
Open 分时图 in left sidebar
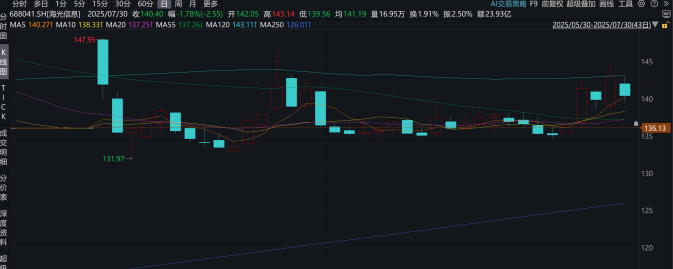coord(4,27)
